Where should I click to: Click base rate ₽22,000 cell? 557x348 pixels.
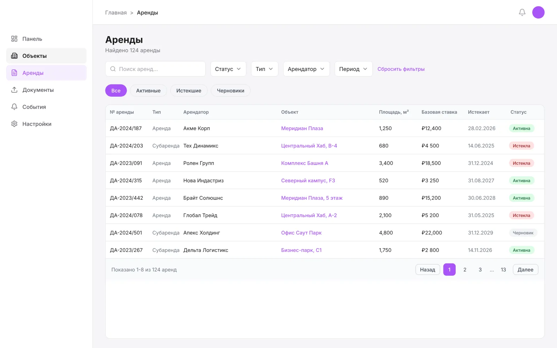tap(432, 232)
